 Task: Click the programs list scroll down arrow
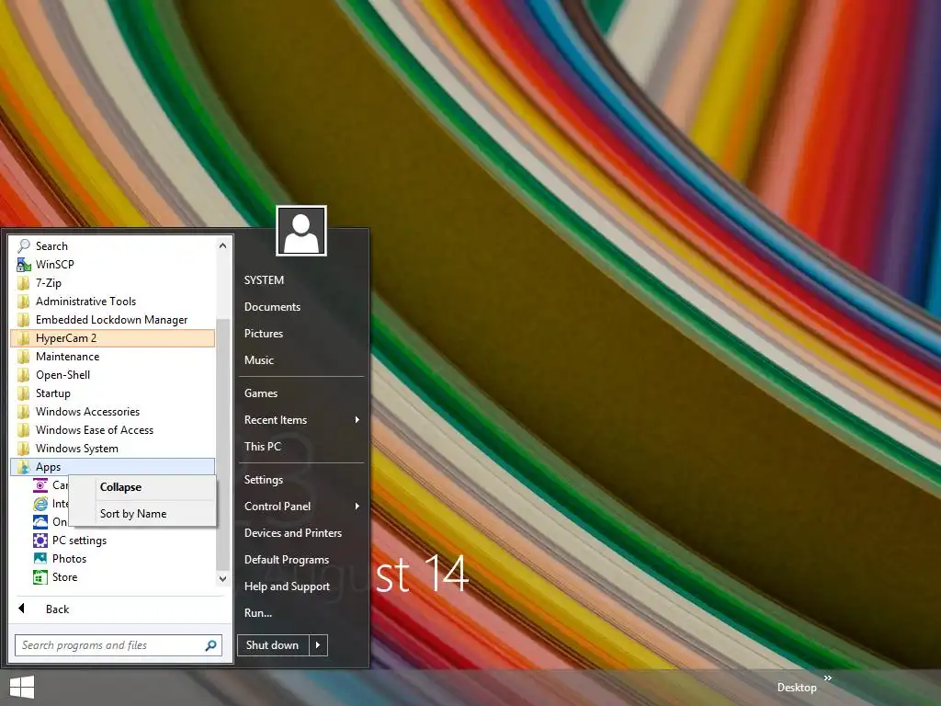coord(222,579)
